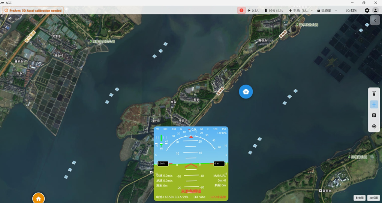Viewport: 382px width, 203px height.
Task: Click the locate target crosshair icon
Action: coord(374,127)
